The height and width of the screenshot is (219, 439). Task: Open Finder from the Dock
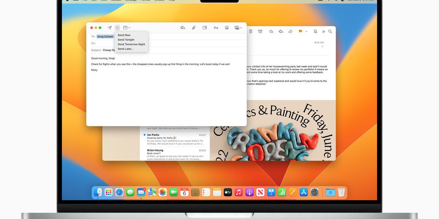point(98,192)
